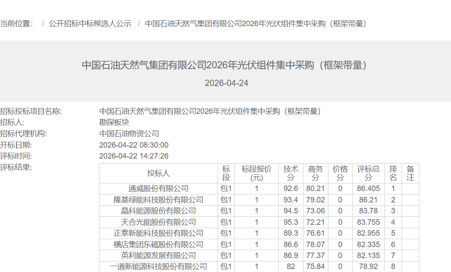This screenshot has height=272, width=451.
Task: Click the total score 86.405 cell
Action: [x=369, y=189]
